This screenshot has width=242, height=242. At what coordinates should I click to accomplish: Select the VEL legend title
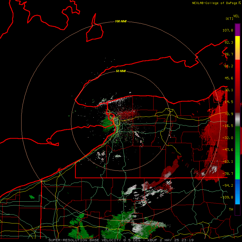point(236,16)
